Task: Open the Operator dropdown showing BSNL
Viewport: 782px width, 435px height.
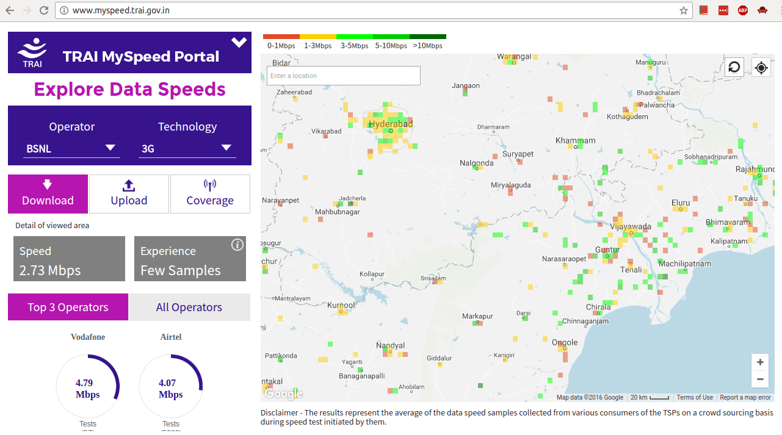Action: coord(71,148)
